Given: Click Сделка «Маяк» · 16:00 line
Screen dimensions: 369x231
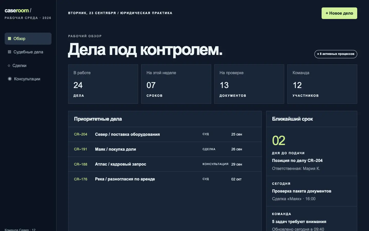Looking at the screenshot, I should point(294,199).
